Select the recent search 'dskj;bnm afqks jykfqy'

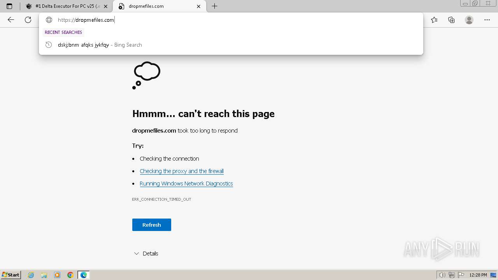(x=231, y=45)
